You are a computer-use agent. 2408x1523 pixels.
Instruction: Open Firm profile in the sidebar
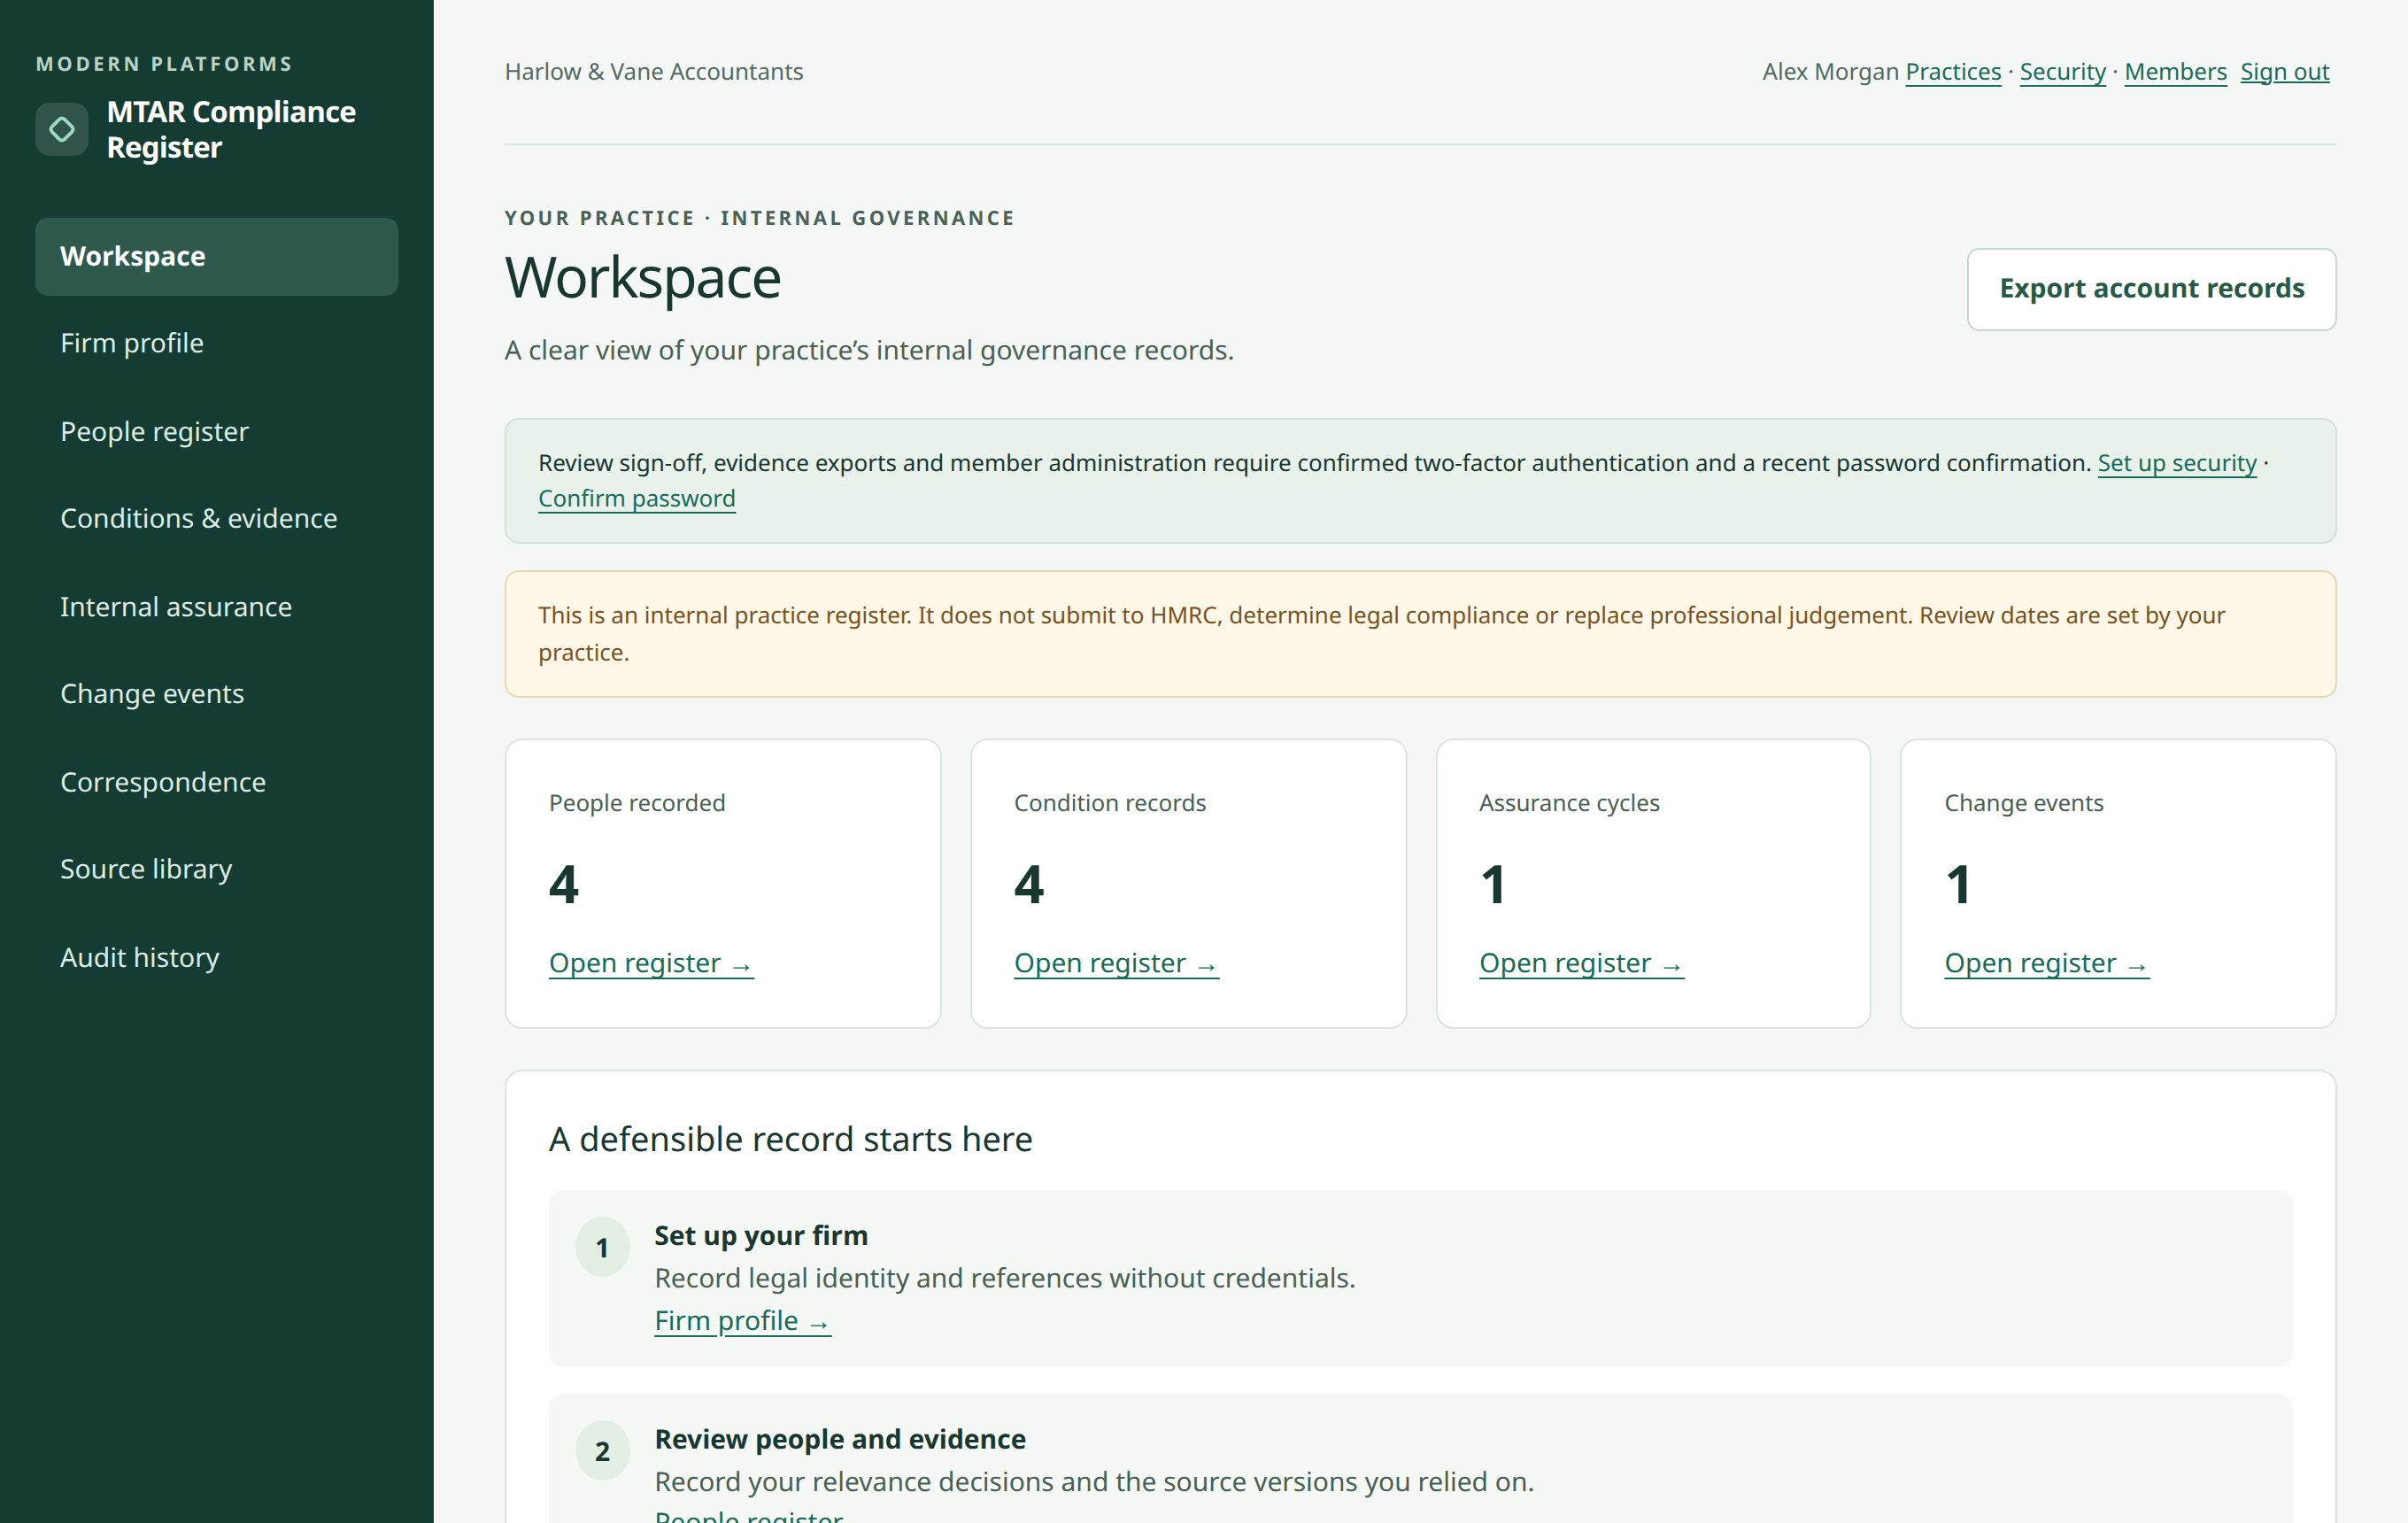(217, 343)
